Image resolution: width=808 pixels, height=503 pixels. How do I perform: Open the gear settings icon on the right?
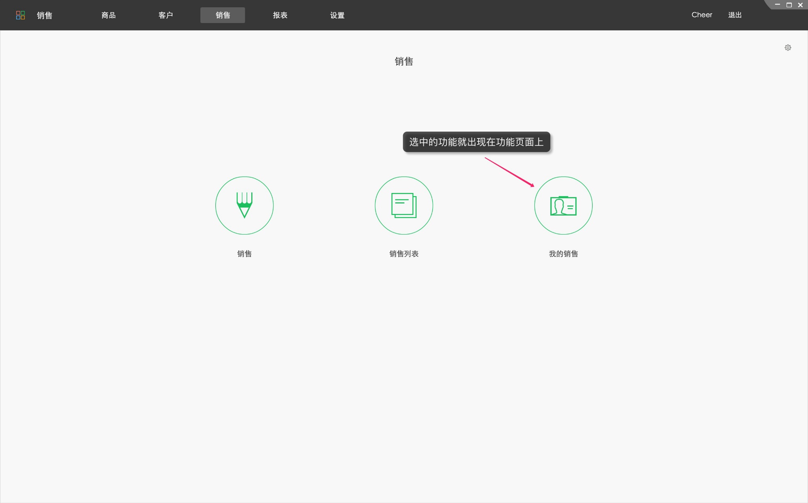pos(788,47)
